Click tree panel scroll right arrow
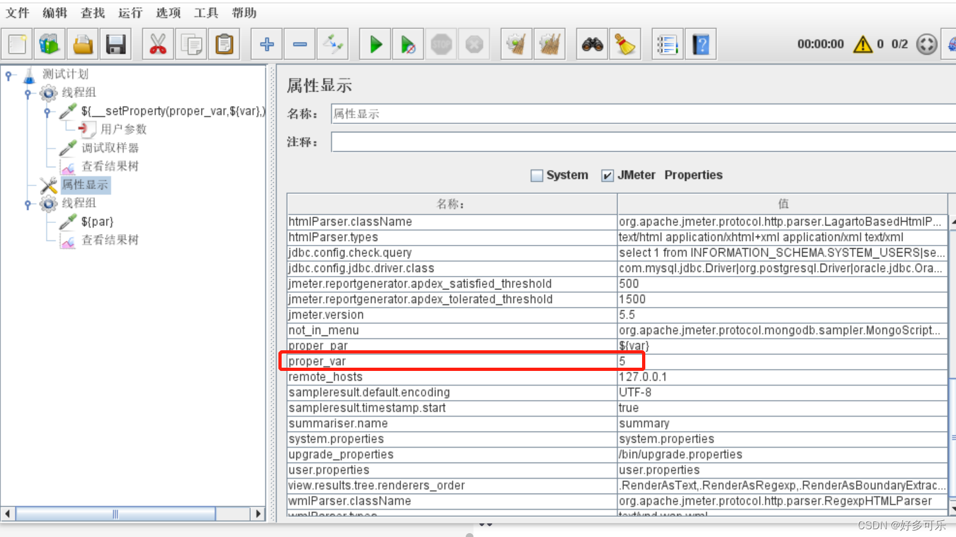The width and height of the screenshot is (956, 537). pos(258,514)
